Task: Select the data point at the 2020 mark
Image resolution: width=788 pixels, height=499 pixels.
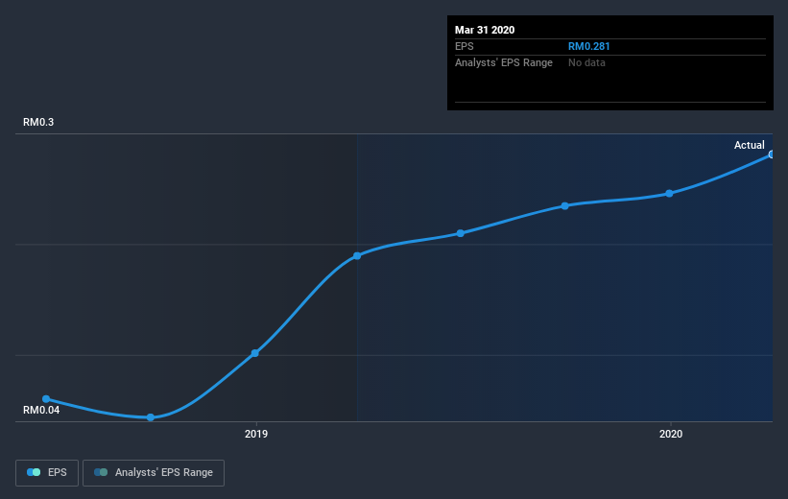Action: 669,194
